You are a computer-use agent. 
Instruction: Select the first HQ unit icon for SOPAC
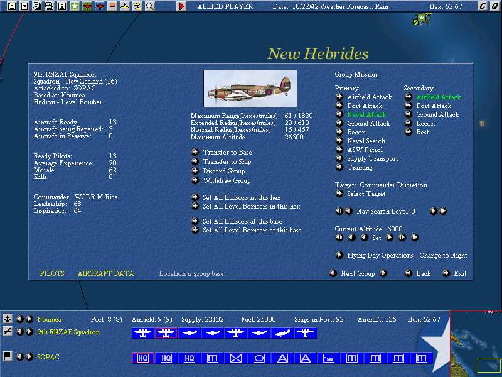[x=143, y=358]
